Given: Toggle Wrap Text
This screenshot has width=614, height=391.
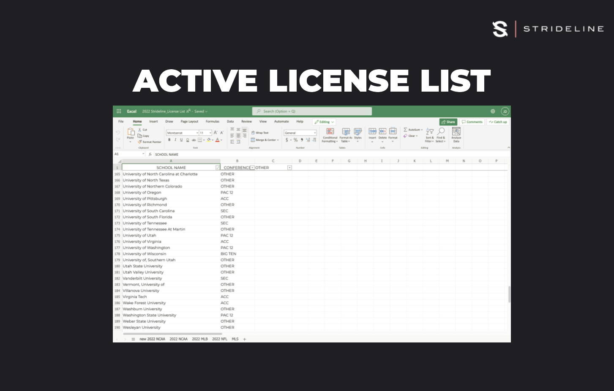Looking at the screenshot, I should coord(260,133).
